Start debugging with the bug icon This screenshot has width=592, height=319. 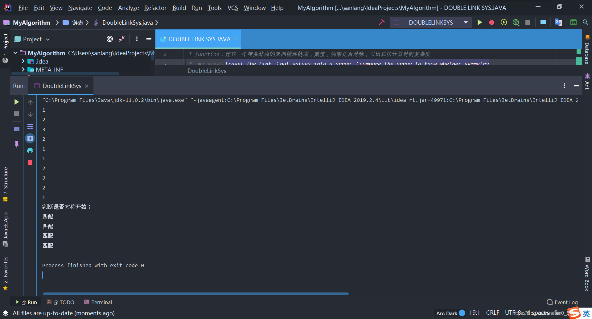[492, 22]
